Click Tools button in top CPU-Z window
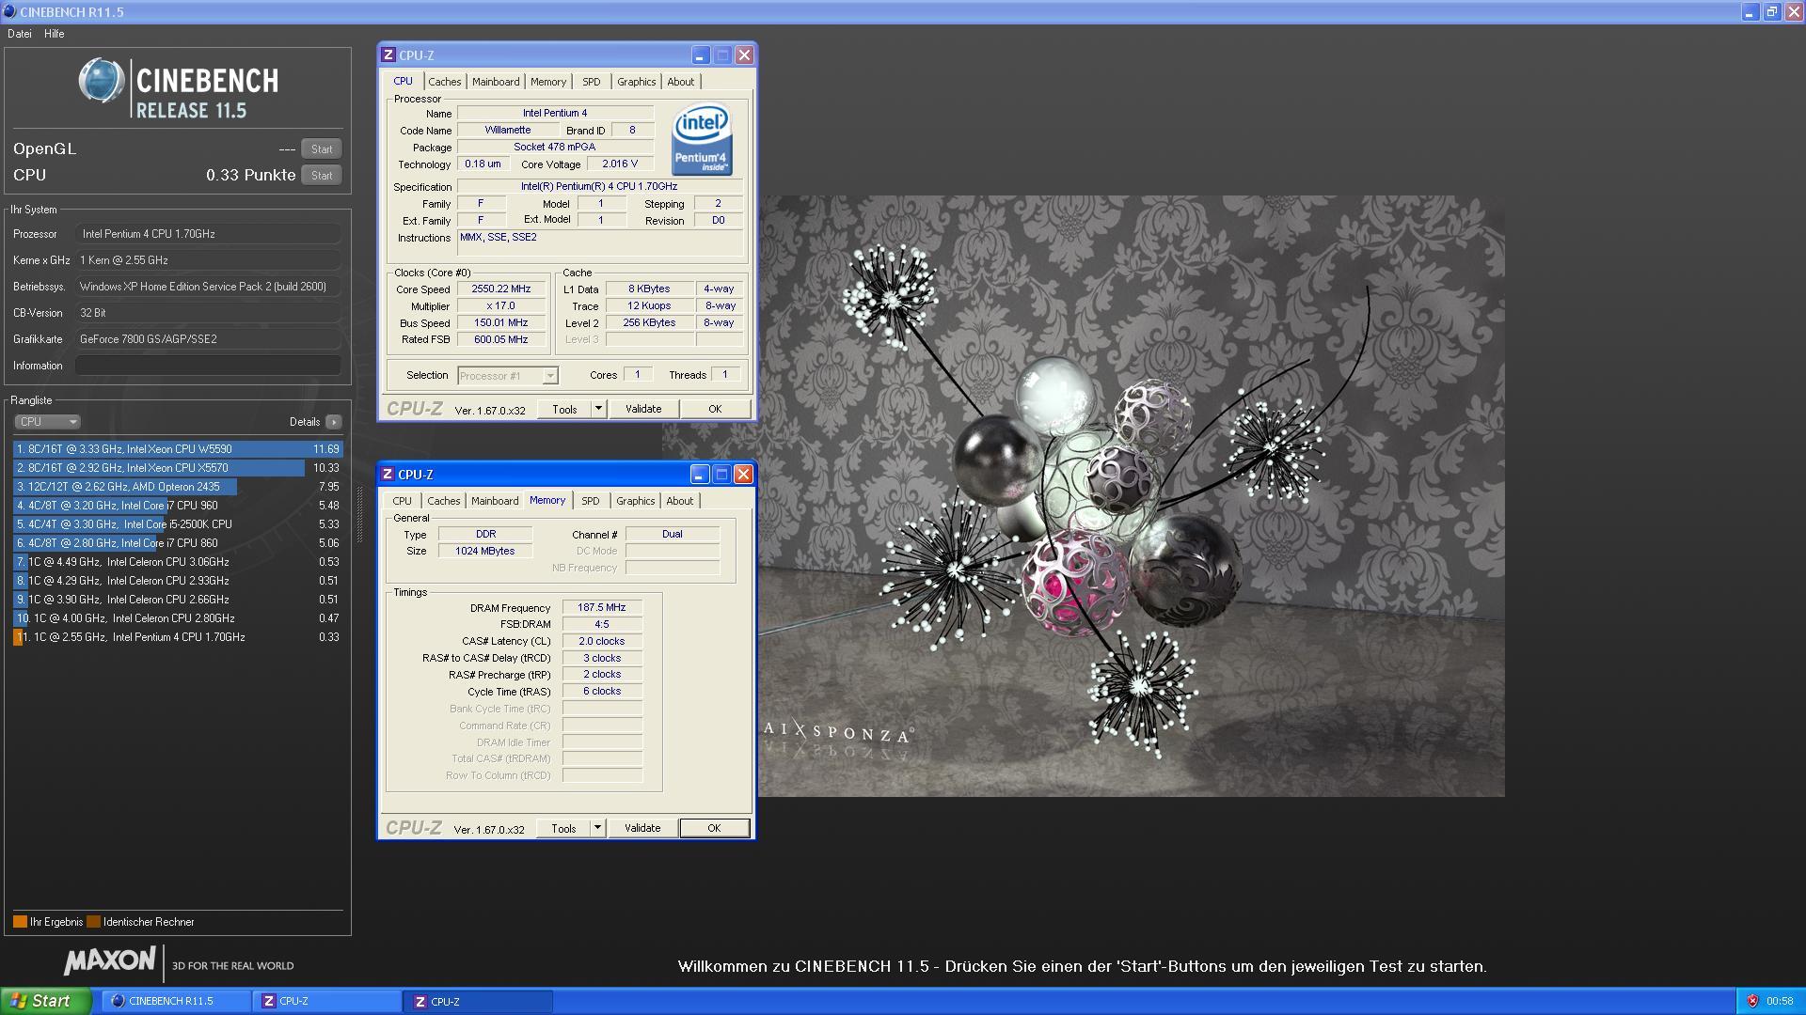Image resolution: width=1806 pixels, height=1015 pixels. pyautogui.click(x=564, y=409)
